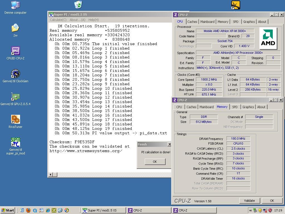Select Memory tab in upper CPU-Z window
This screenshot has height=214, width=285.
click(223, 22)
